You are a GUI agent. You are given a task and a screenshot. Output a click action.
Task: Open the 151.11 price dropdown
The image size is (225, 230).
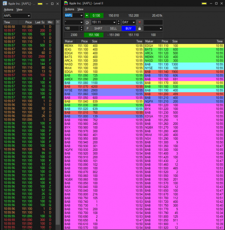pos(114,22)
